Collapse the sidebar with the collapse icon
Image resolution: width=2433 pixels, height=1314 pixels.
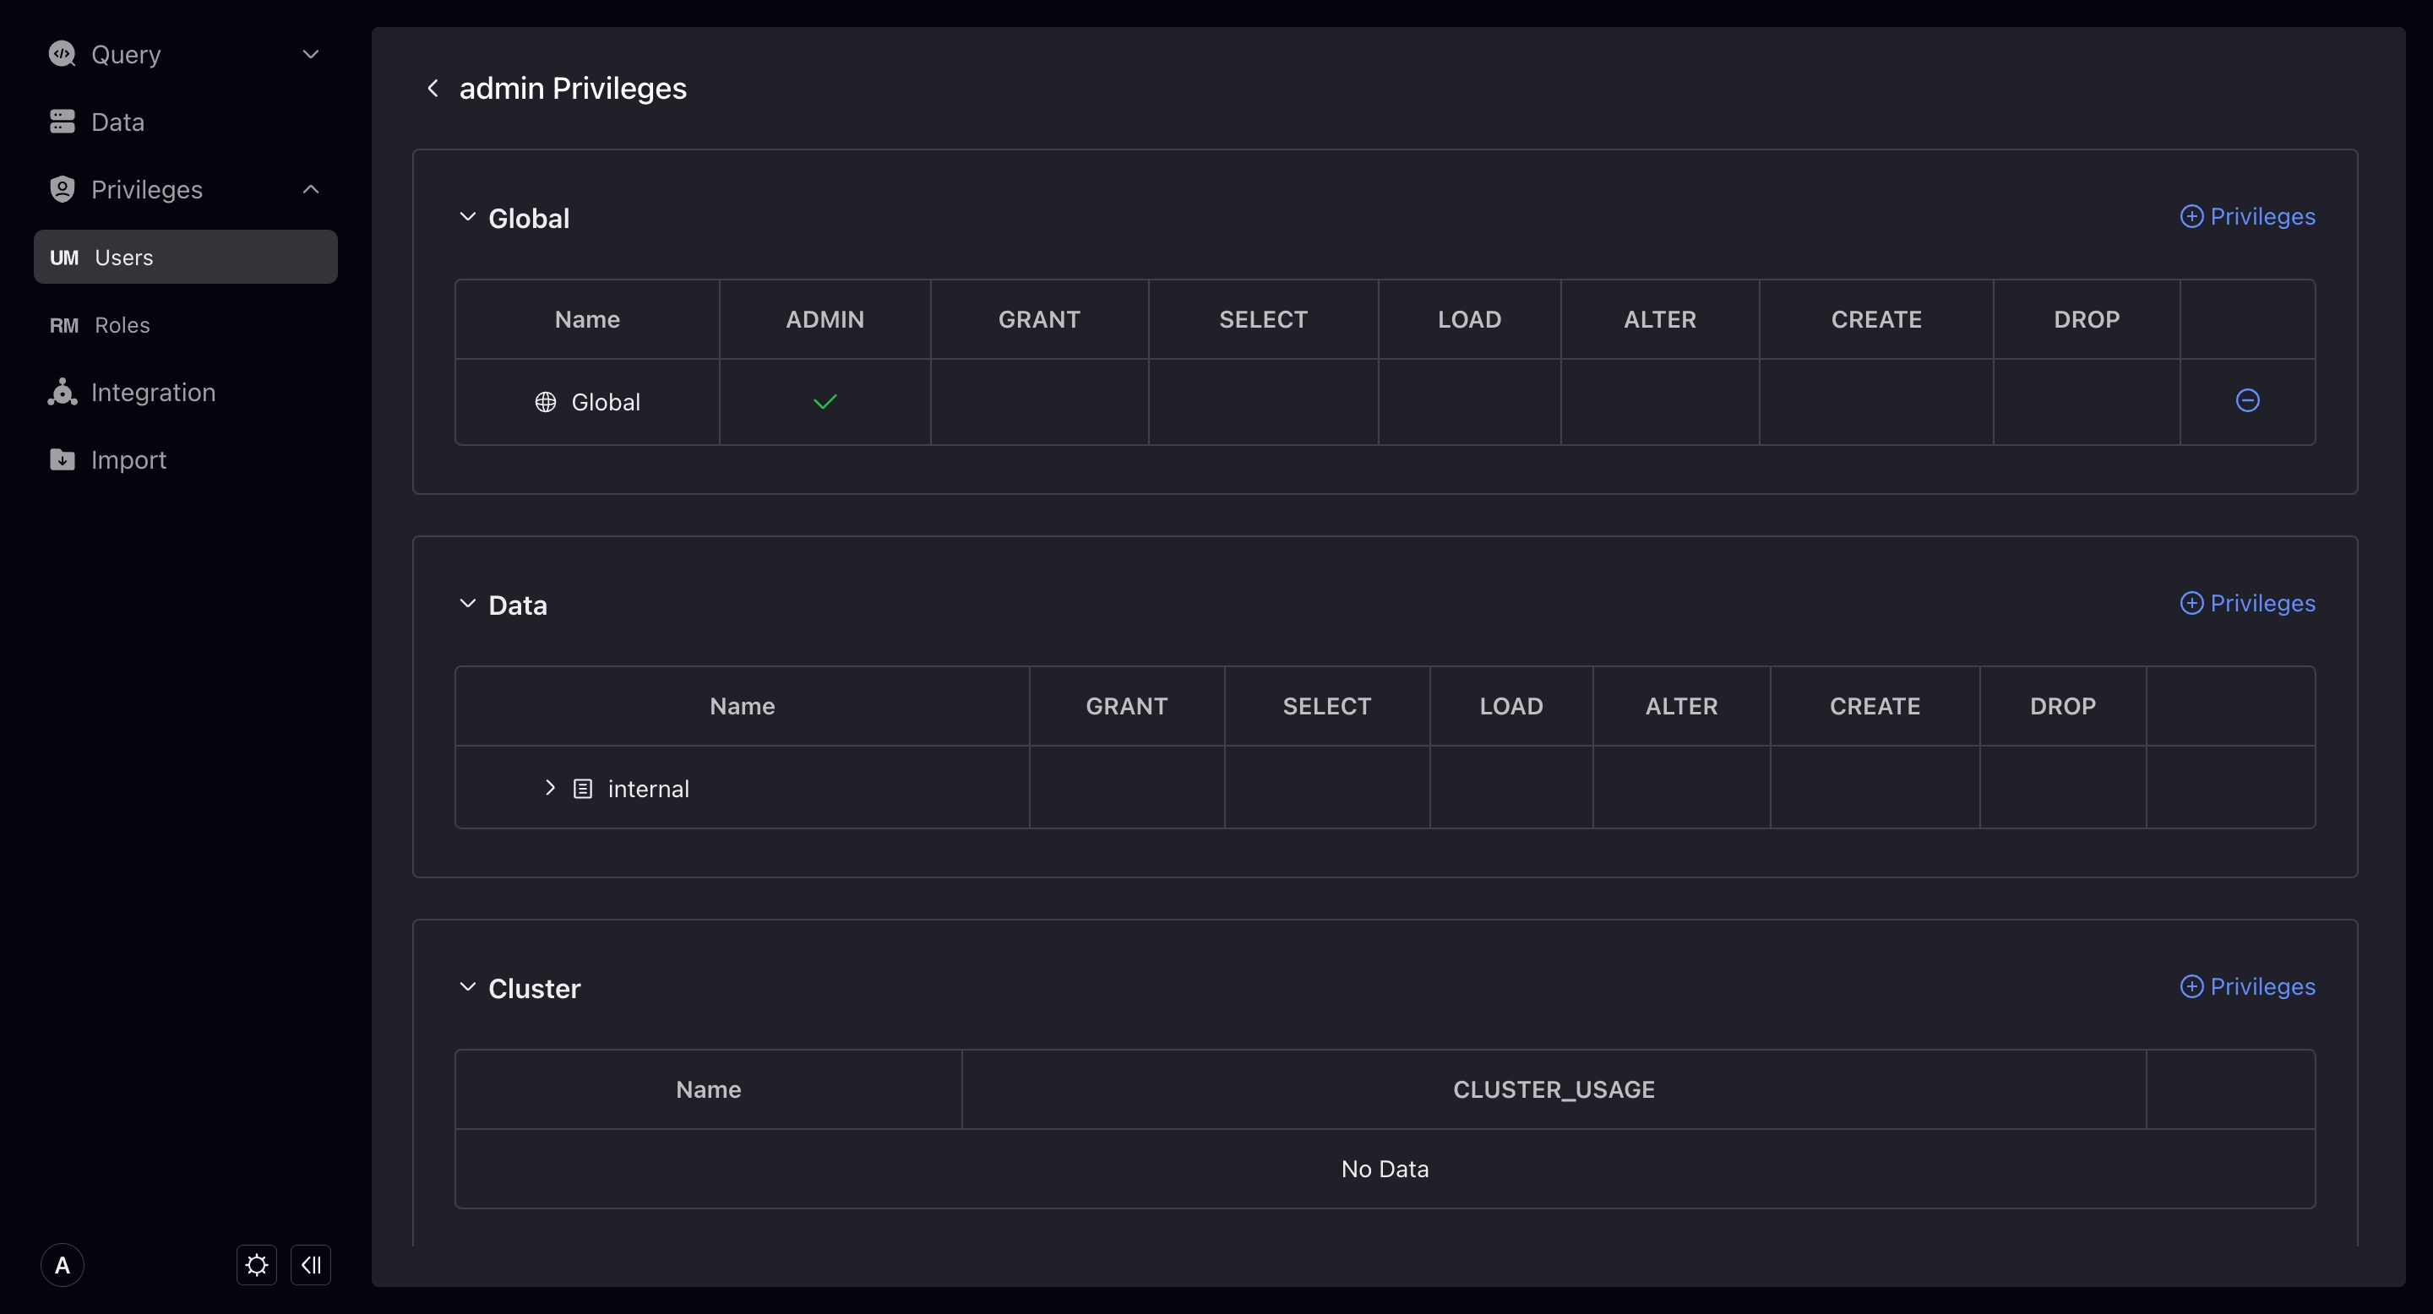311,1264
